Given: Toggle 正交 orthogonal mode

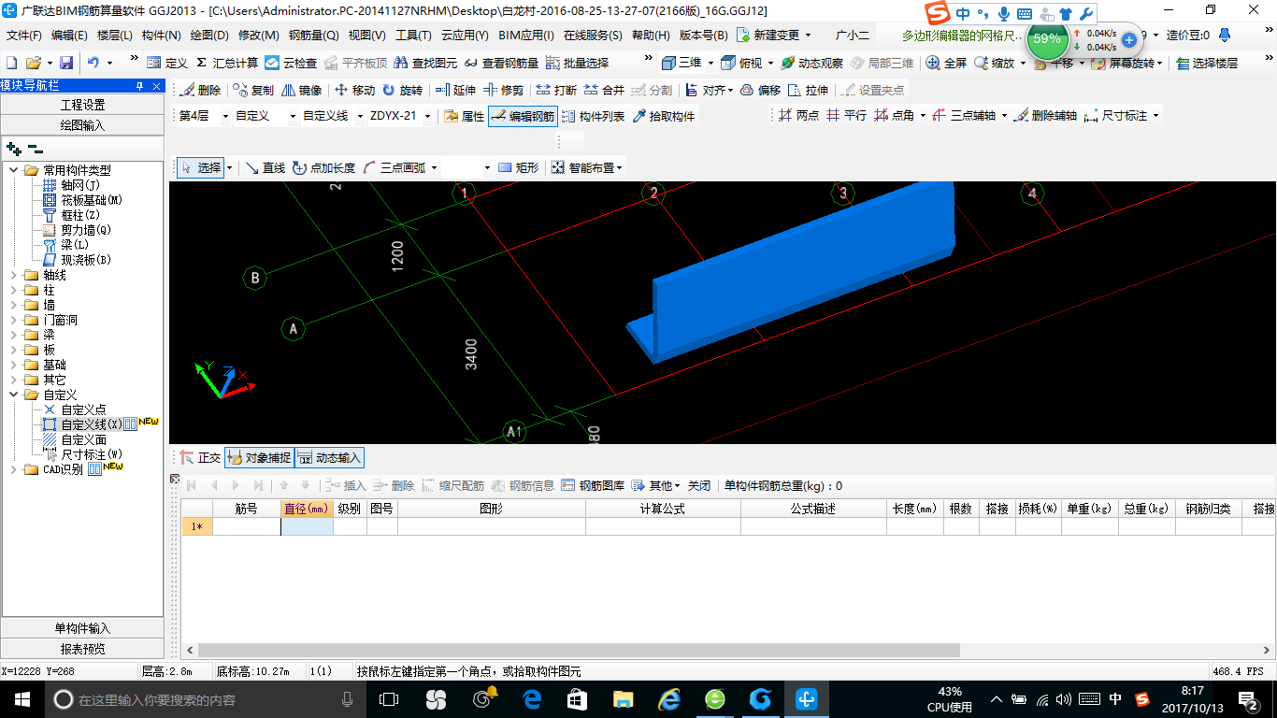Looking at the screenshot, I should [x=200, y=458].
